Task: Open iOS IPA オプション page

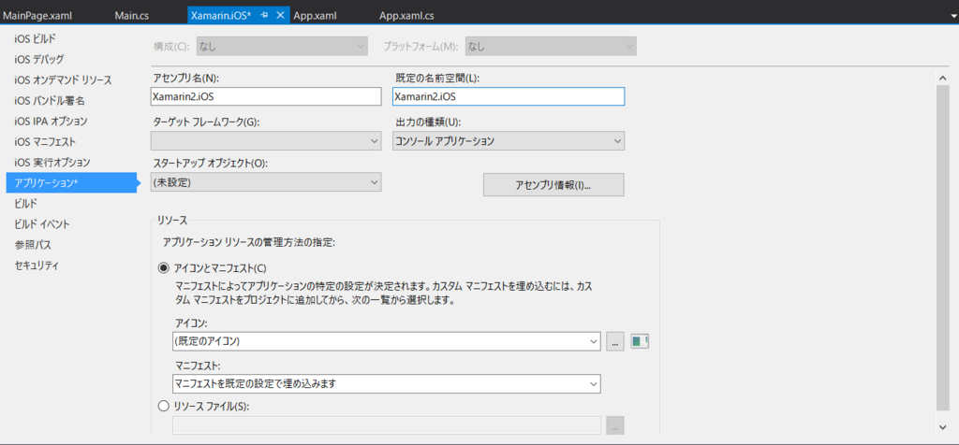Action: [51, 121]
